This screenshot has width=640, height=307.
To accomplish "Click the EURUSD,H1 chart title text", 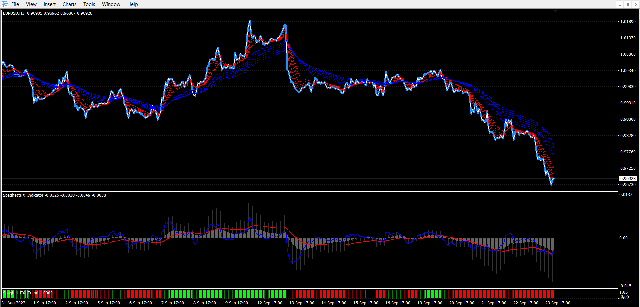I will point(14,13).
